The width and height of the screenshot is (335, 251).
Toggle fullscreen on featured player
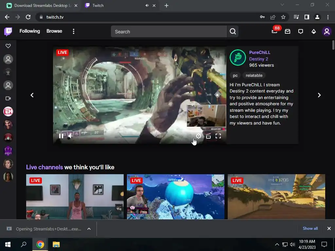(218, 136)
